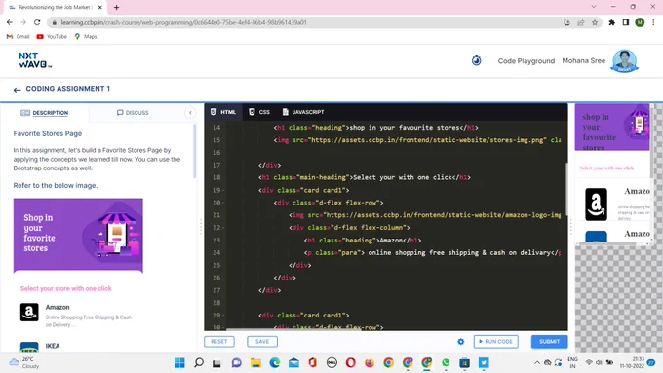Open the Gmail bookmark

[19, 37]
